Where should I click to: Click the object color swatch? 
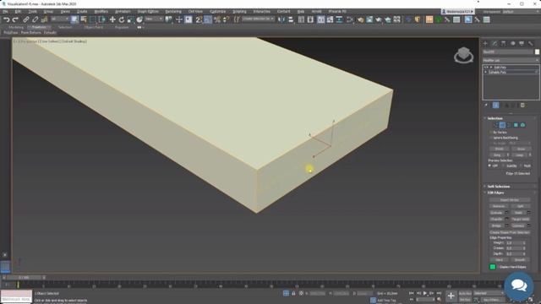[537, 52]
